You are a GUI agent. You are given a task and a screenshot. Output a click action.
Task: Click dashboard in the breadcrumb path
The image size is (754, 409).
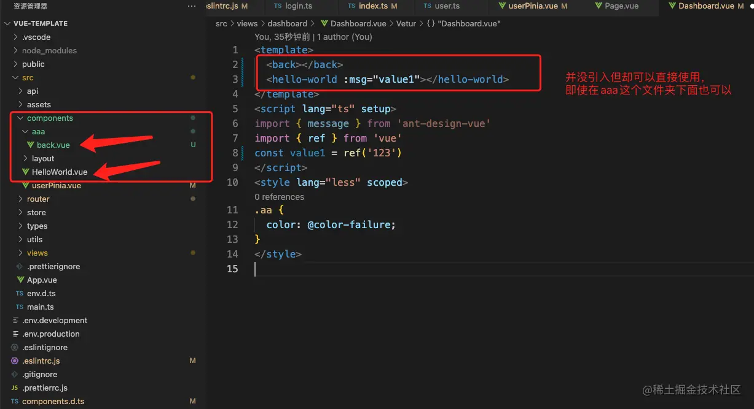point(287,23)
